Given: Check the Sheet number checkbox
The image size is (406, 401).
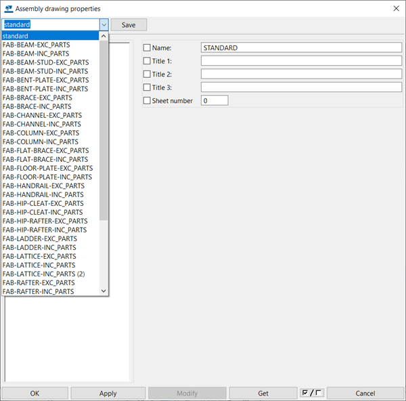Looking at the screenshot, I should 147,100.
